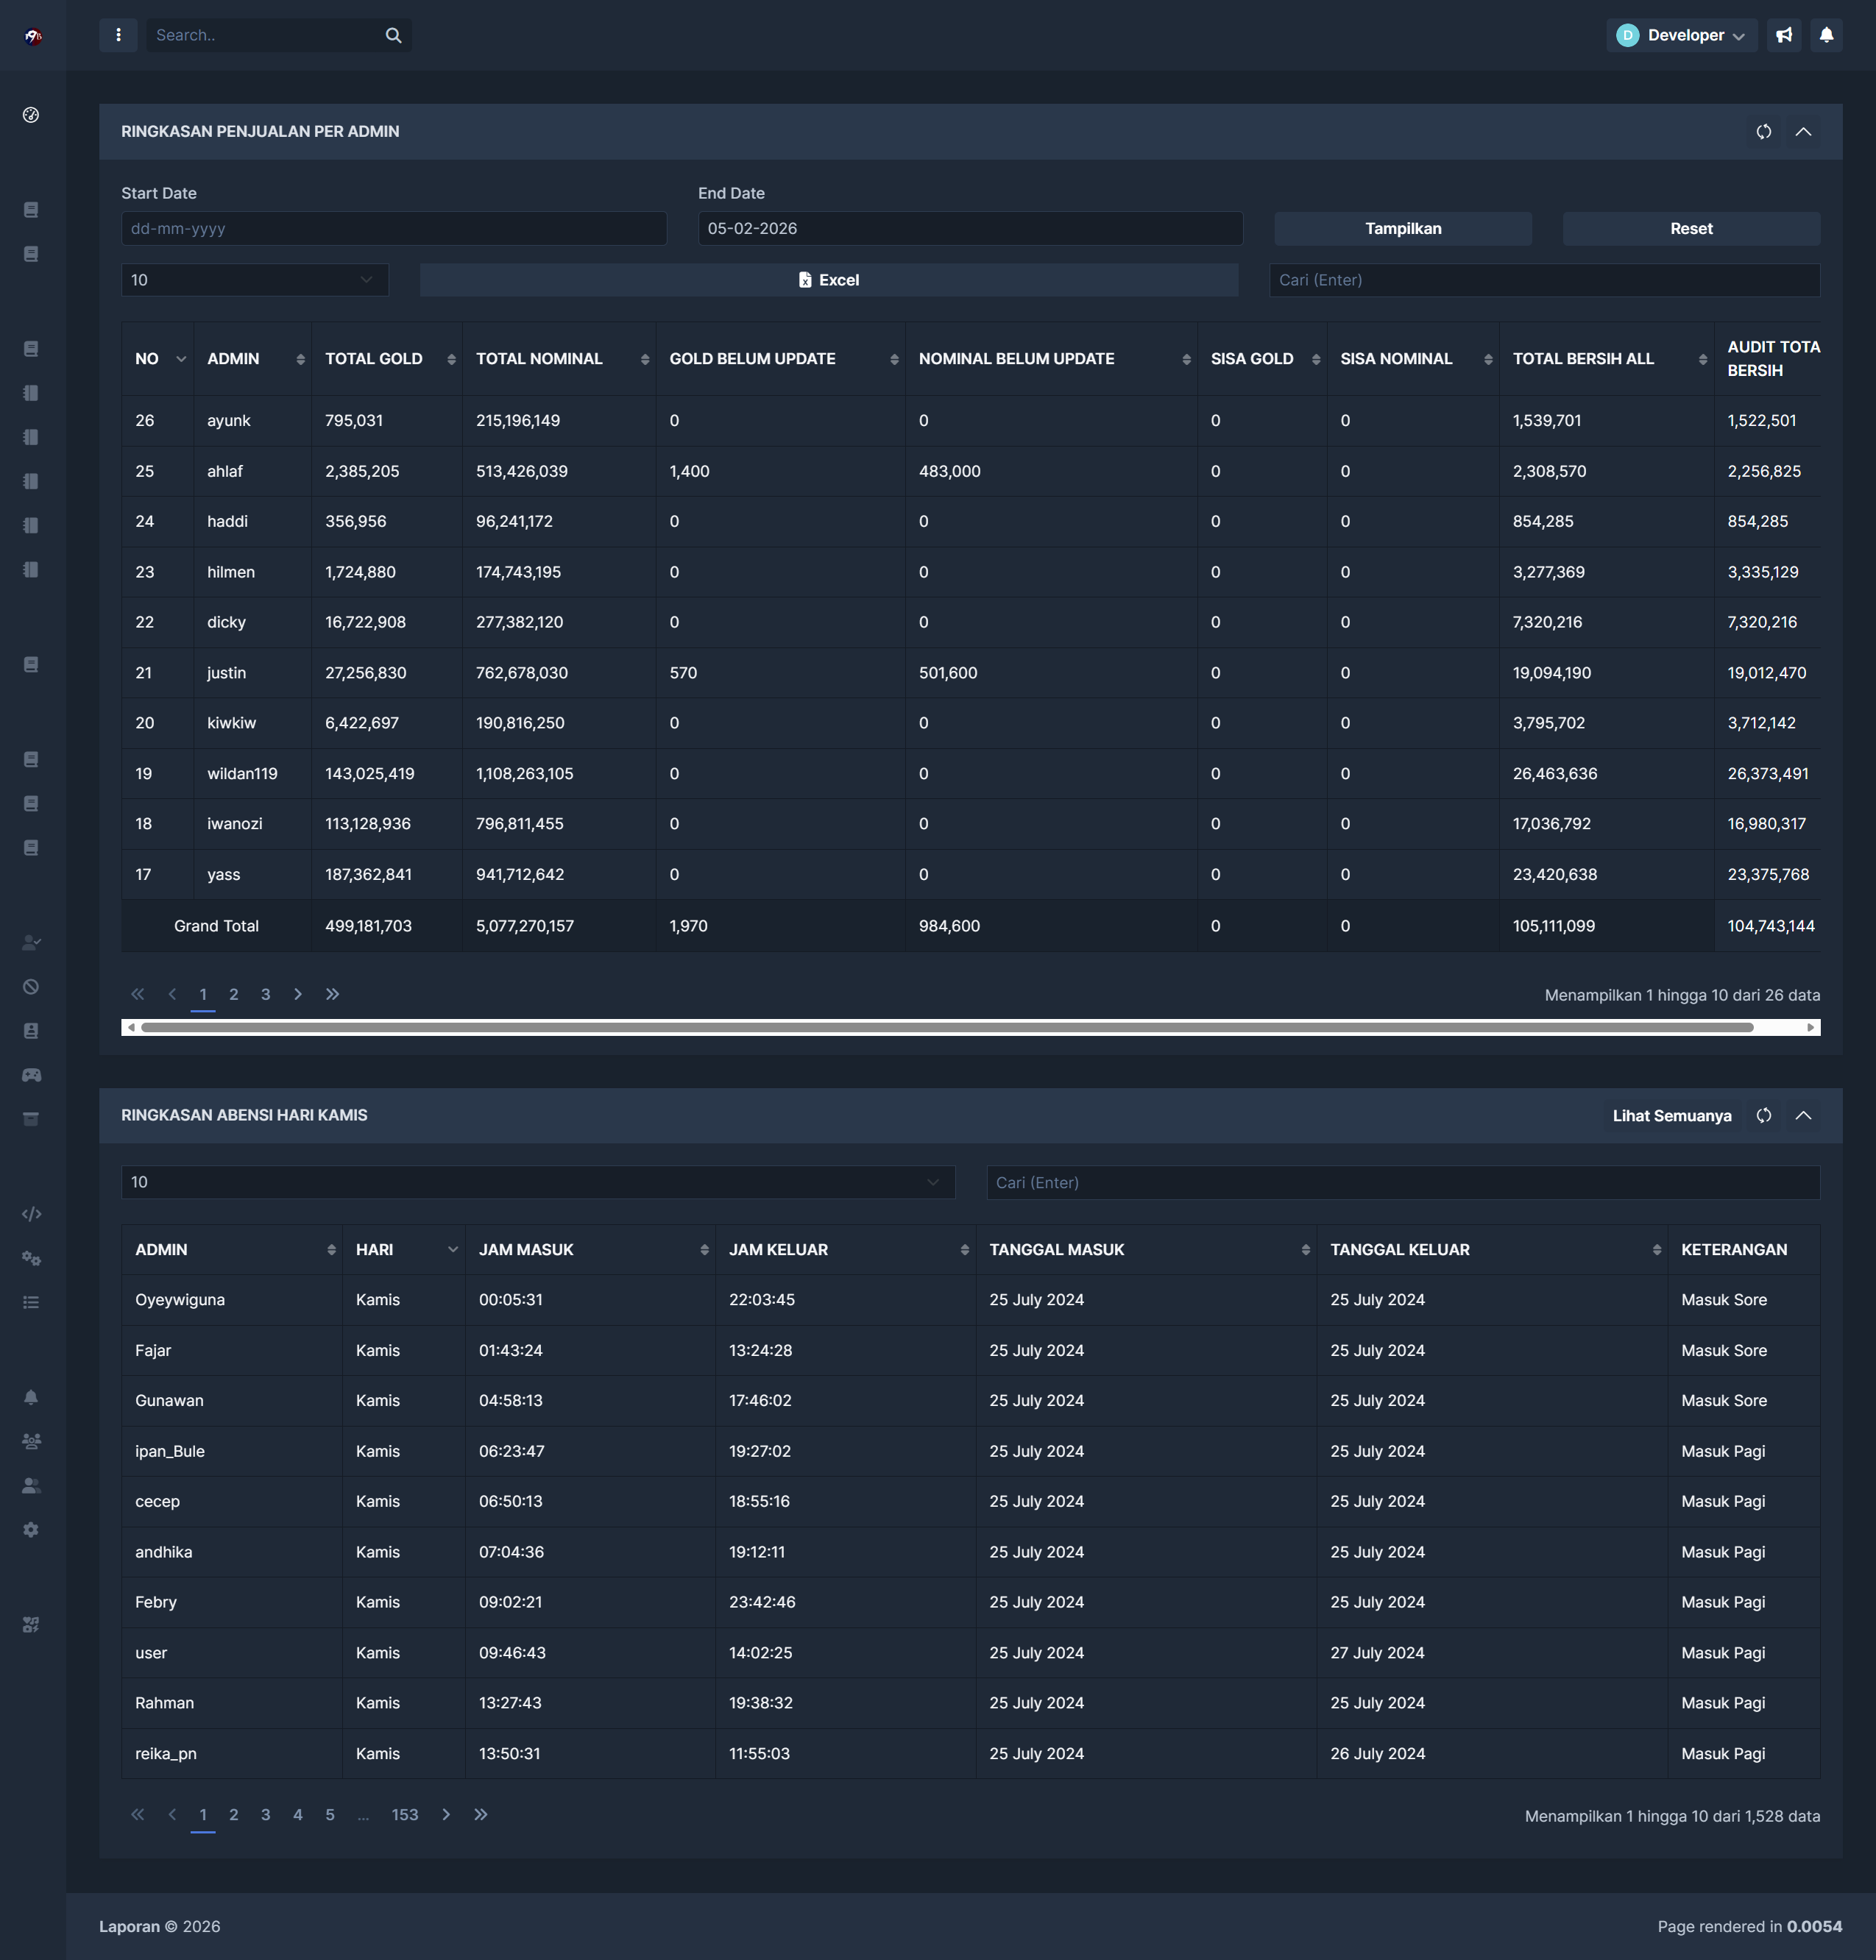Focus the Cari field in the absensi panel
1876x1960 pixels.
click(1403, 1182)
